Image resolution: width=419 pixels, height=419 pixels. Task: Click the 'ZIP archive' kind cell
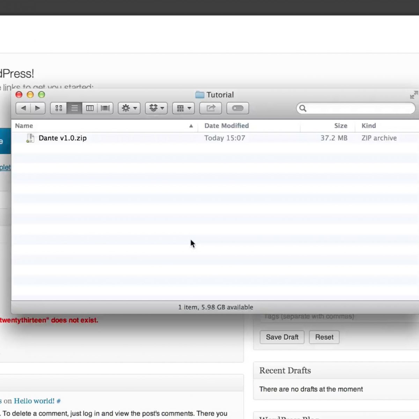379,138
